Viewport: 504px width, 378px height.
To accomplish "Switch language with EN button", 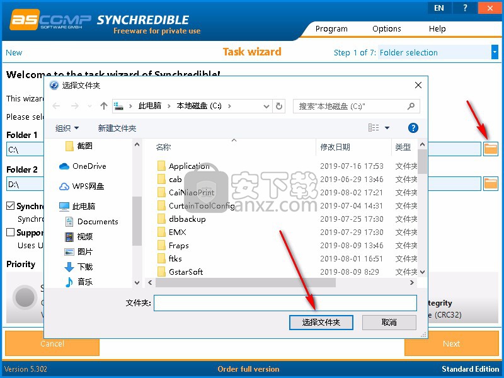I will 439,8.
